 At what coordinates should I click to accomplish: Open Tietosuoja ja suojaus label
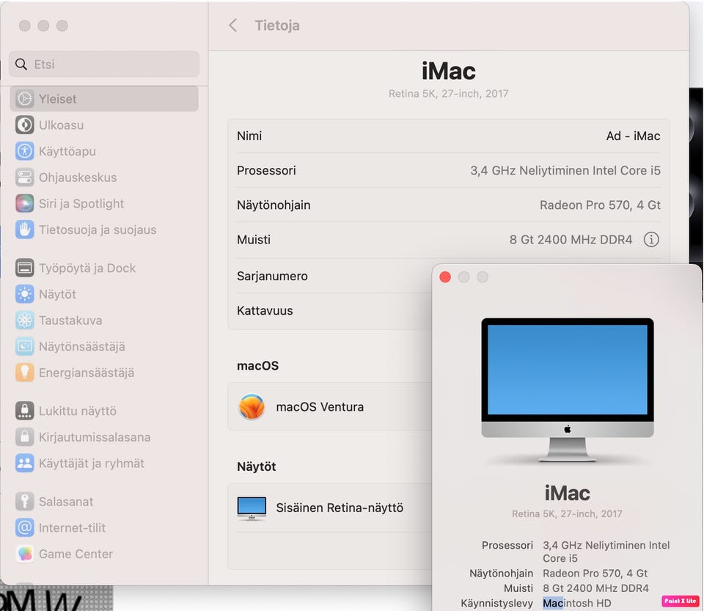pyautogui.click(x=98, y=230)
